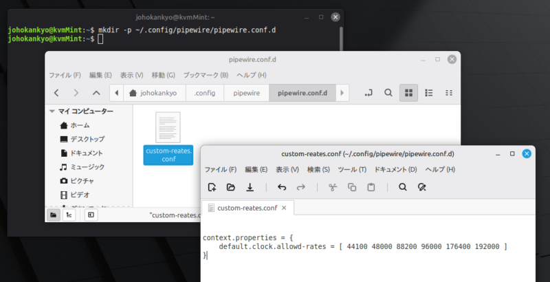This screenshot has height=282, width=550.
Task: Open find with the editor's magnifier icon
Action: pos(403,187)
